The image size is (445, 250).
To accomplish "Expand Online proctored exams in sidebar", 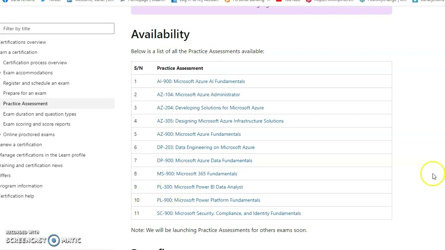I will pos(29,134).
